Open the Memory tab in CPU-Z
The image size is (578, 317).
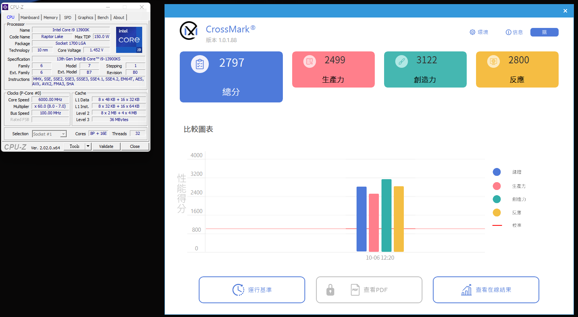(x=51, y=18)
